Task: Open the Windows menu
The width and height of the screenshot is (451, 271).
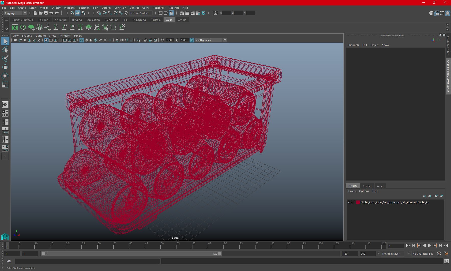Action: point(70,8)
